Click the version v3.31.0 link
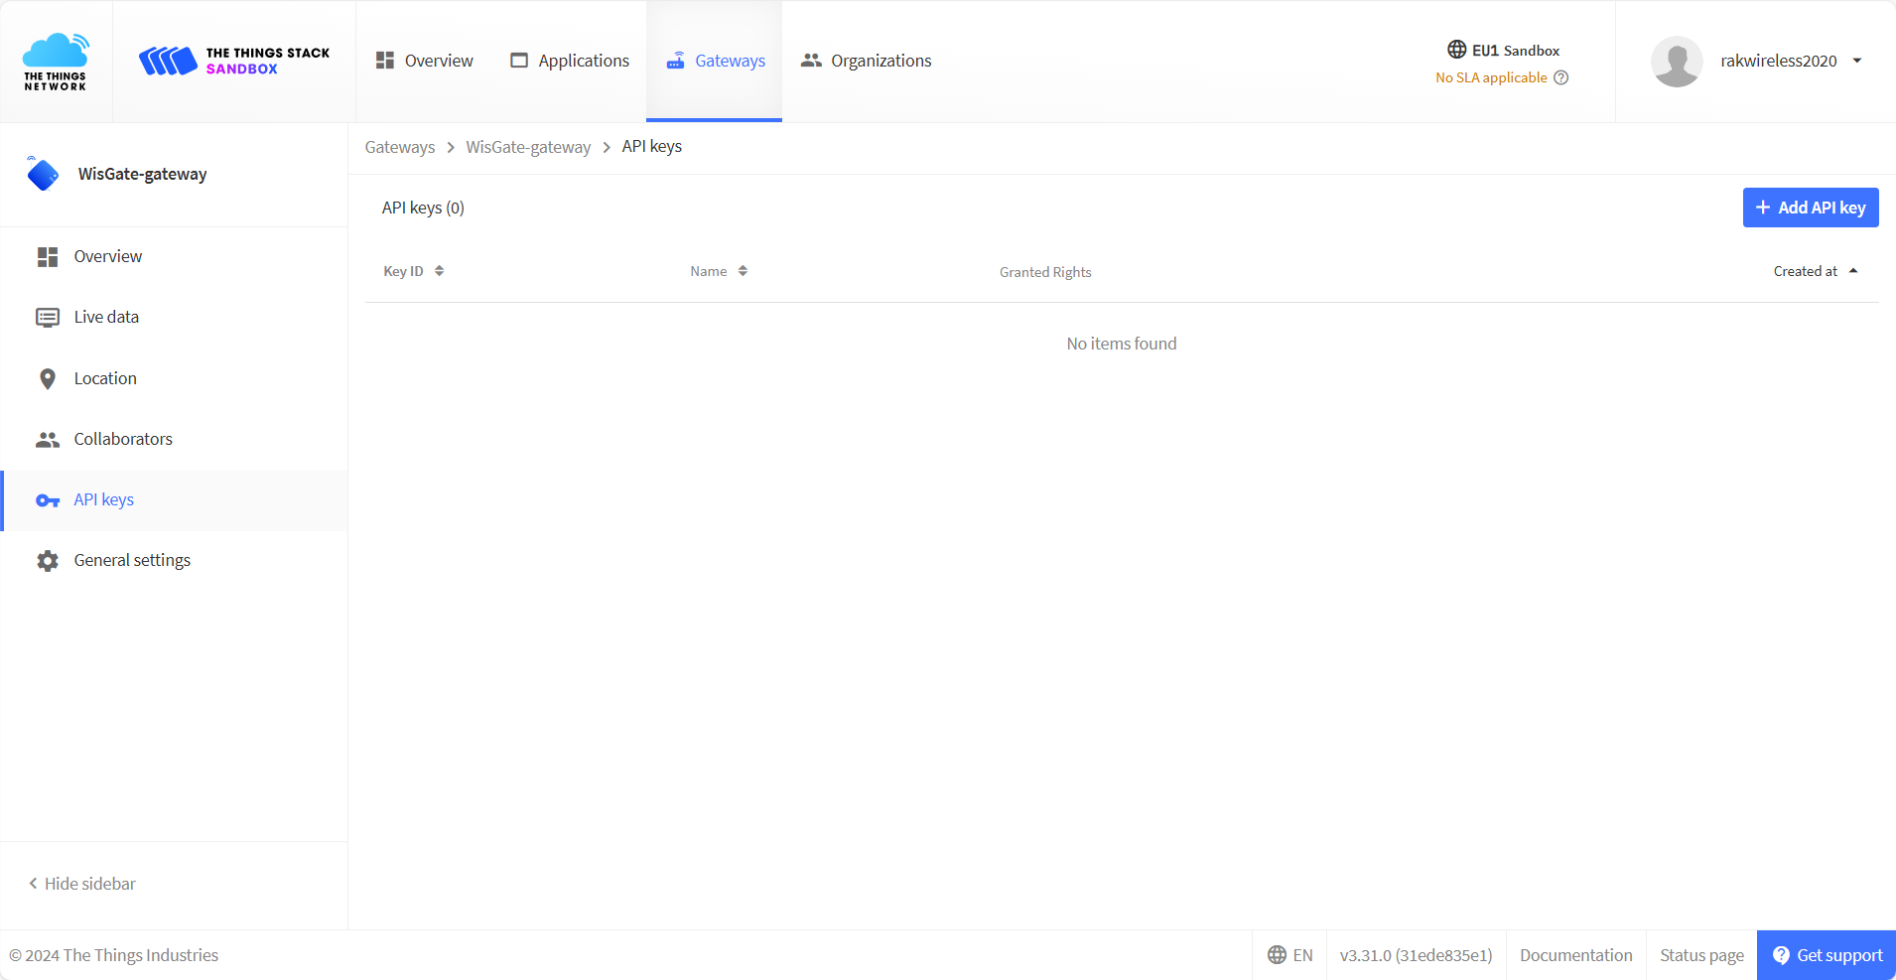The image size is (1896, 980). [x=1416, y=955]
